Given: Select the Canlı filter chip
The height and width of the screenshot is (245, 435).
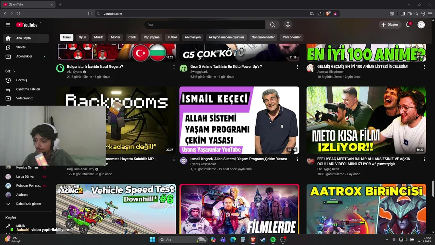Looking at the screenshot, I should pos(132,37).
